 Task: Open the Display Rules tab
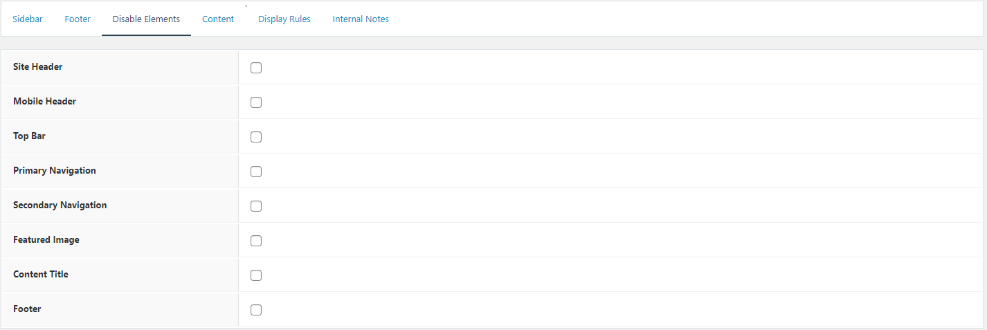(x=284, y=19)
